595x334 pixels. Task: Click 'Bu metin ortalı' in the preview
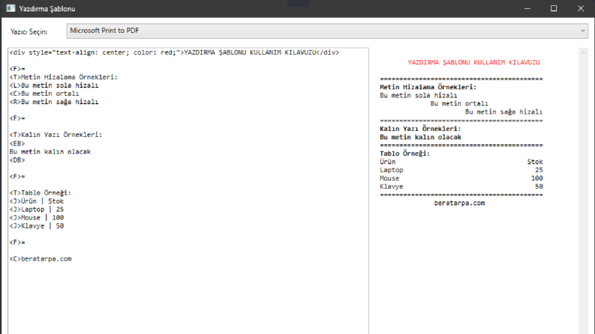coord(459,104)
